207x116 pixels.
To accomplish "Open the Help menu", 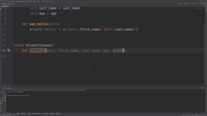I will (x=39, y=1).
